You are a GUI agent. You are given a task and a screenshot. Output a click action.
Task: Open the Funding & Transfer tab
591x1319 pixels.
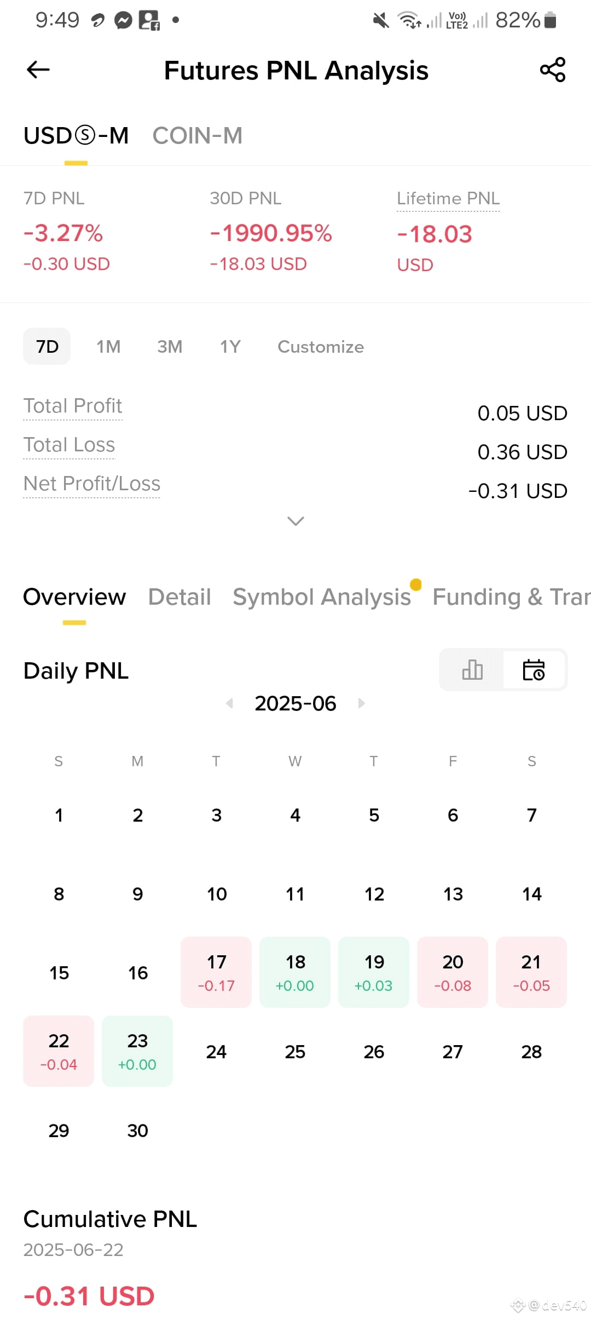click(x=511, y=597)
